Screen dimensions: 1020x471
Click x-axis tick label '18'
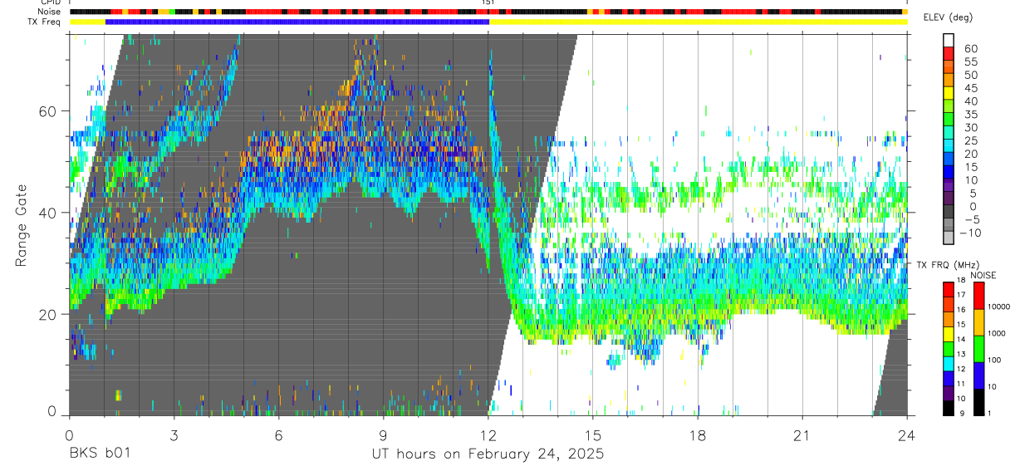point(698,434)
